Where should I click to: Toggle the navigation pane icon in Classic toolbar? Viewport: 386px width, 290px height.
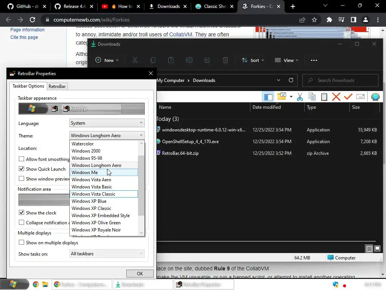click(268, 97)
